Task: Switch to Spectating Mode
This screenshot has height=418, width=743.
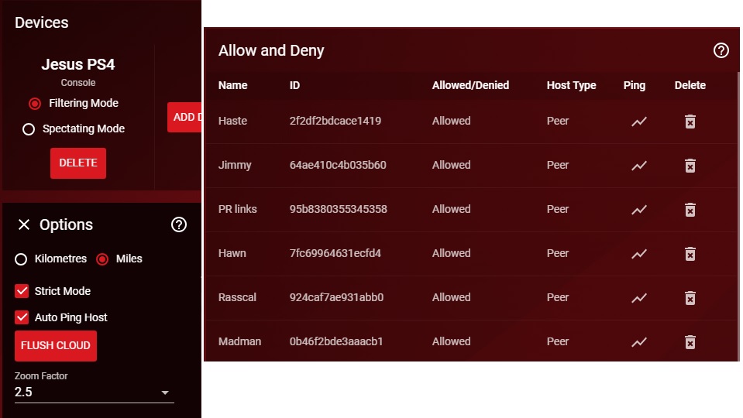Action: (29, 129)
